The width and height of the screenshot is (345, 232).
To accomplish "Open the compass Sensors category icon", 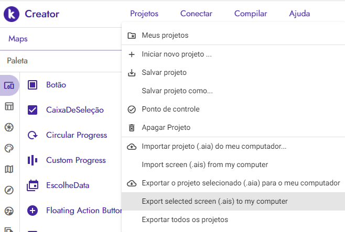I will click(x=9, y=190).
